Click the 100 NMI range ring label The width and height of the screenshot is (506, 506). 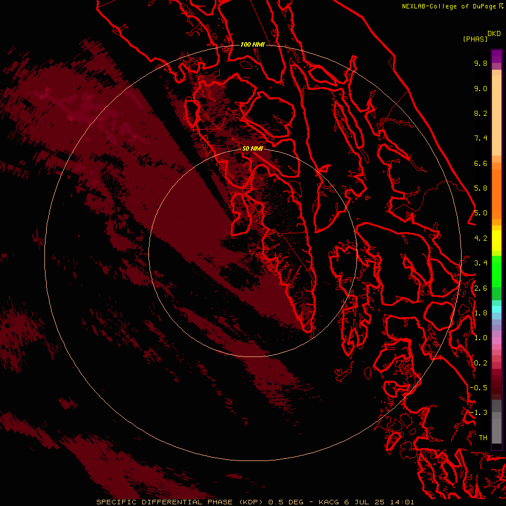pyautogui.click(x=252, y=44)
